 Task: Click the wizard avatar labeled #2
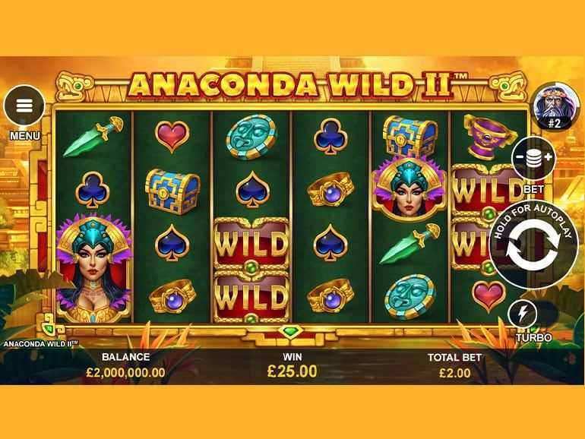552,106
